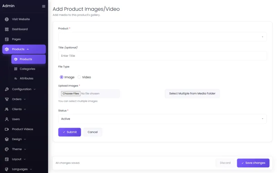Click the Discard button
This screenshot has height=173, width=277.
(225, 163)
